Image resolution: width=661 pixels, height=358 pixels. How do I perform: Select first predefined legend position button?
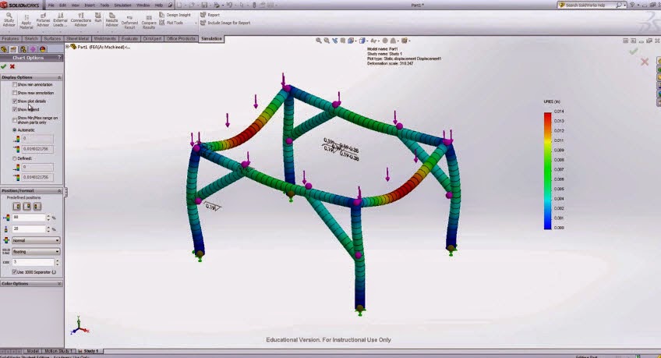tap(17, 206)
